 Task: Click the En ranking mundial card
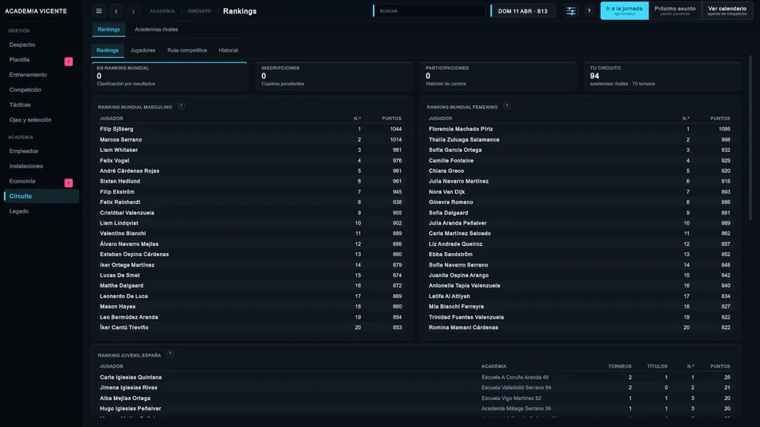pos(169,76)
